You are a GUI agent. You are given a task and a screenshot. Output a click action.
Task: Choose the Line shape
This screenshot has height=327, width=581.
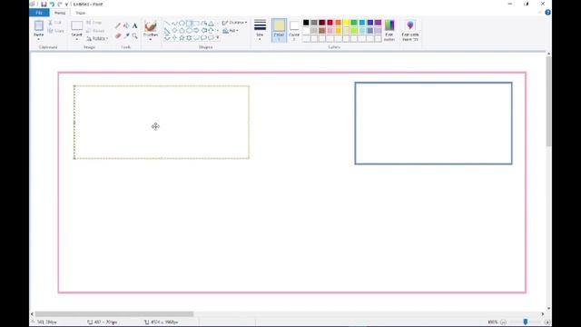(167, 24)
